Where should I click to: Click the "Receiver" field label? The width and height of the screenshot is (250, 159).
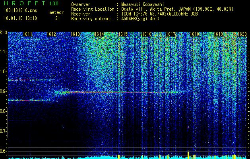click(x=81, y=14)
